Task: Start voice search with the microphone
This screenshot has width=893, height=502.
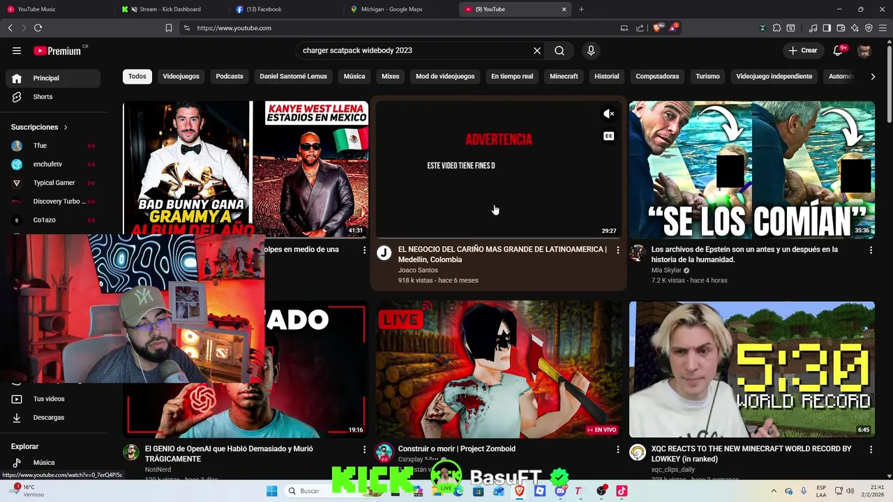Action: click(x=591, y=51)
